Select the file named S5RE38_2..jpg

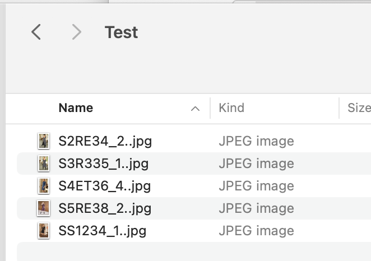(105, 208)
